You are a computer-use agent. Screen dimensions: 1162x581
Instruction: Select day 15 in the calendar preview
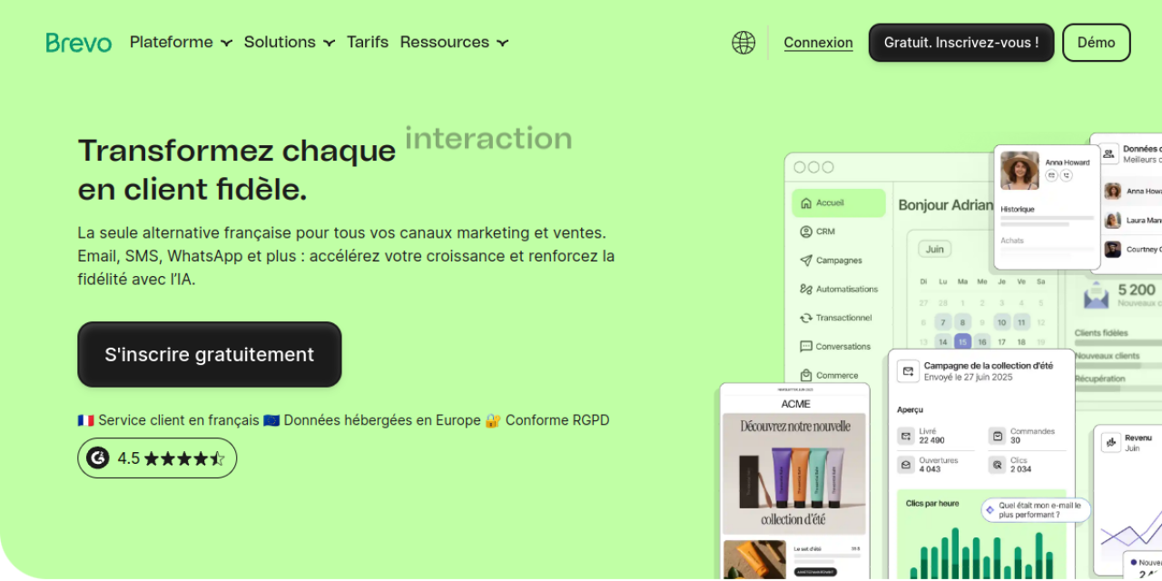click(962, 342)
